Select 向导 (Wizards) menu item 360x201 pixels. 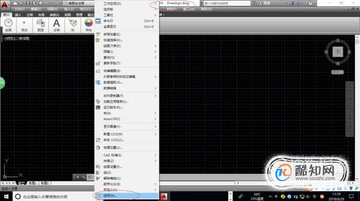click(x=127, y=161)
